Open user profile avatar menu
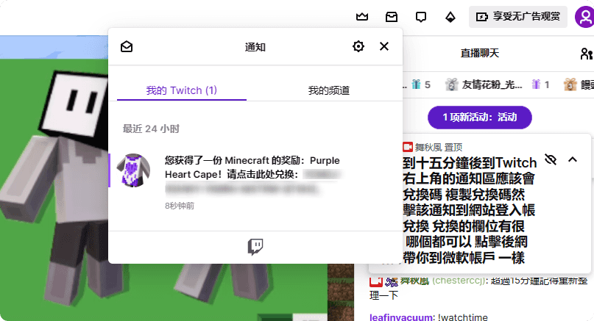The width and height of the screenshot is (594, 321). [x=585, y=17]
